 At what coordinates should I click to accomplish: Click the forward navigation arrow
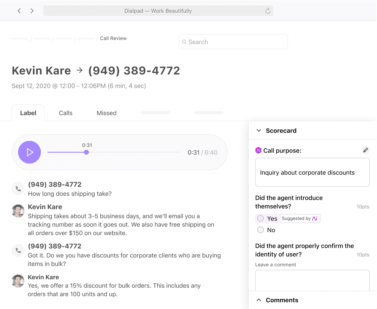32,11
